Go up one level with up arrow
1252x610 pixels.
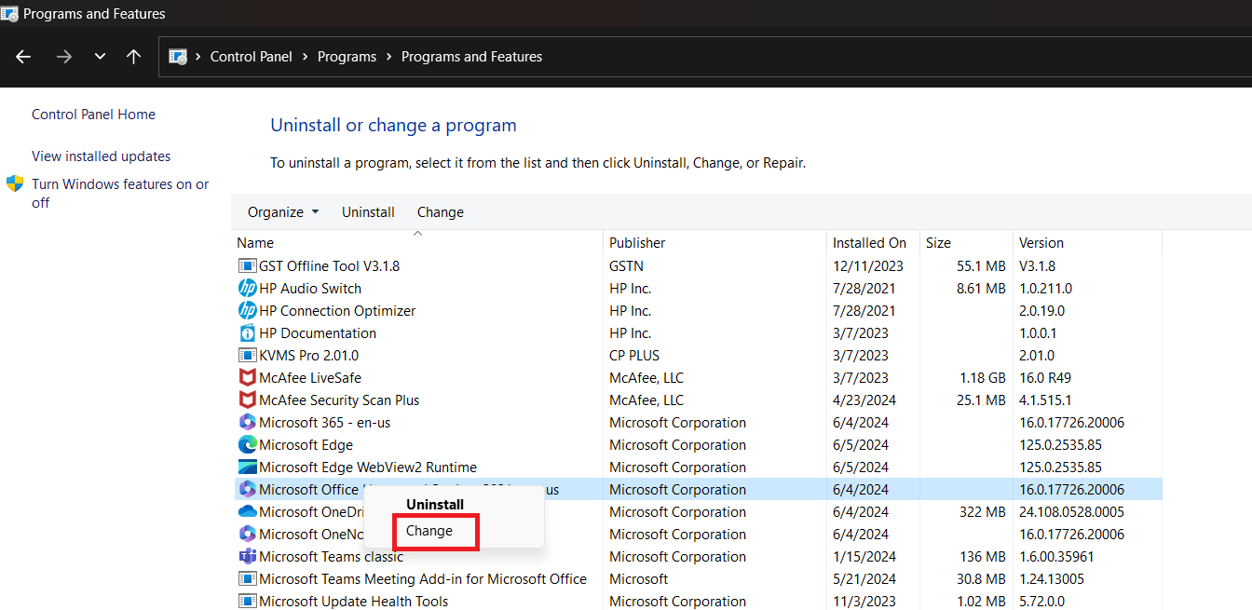point(133,57)
